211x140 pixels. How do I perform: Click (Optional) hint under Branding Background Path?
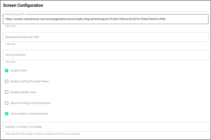10,44
